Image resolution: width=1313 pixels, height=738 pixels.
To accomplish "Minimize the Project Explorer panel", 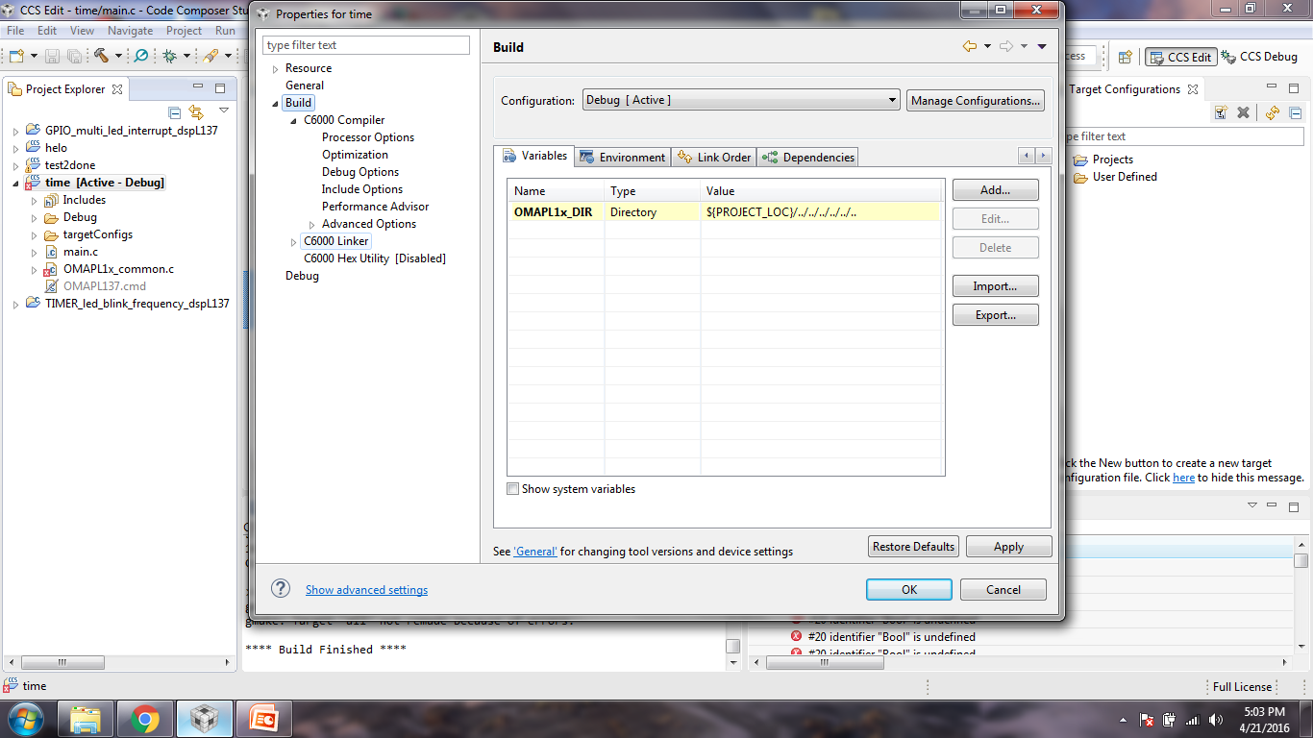I will [x=198, y=88].
